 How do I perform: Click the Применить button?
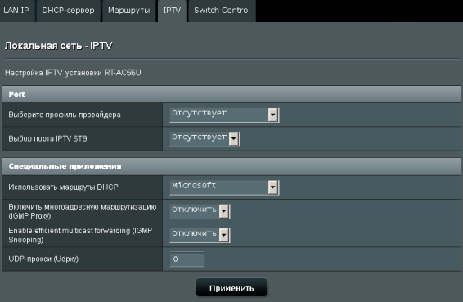pos(231,288)
